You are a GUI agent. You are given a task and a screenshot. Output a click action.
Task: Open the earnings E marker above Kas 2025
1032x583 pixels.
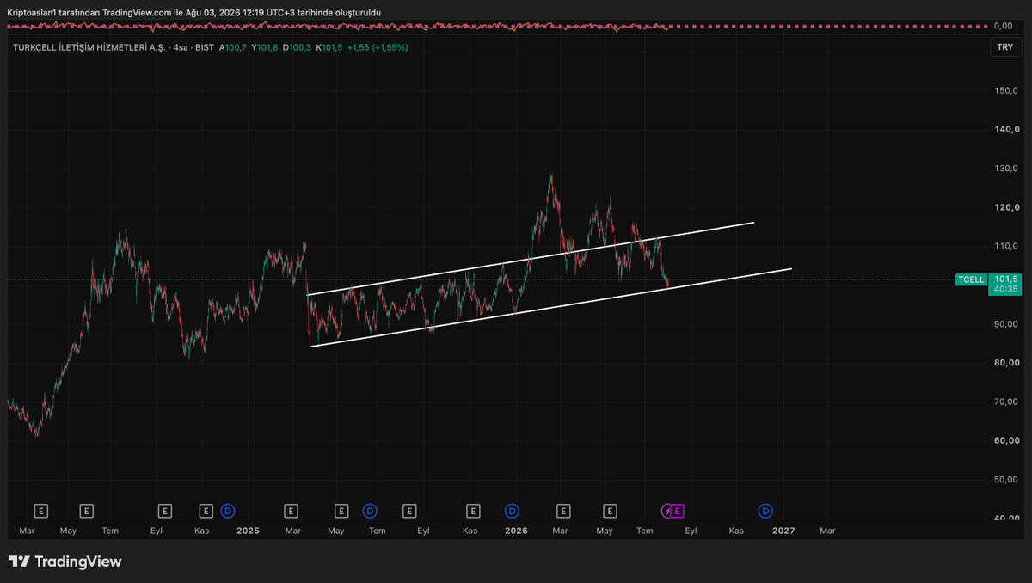click(472, 511)
